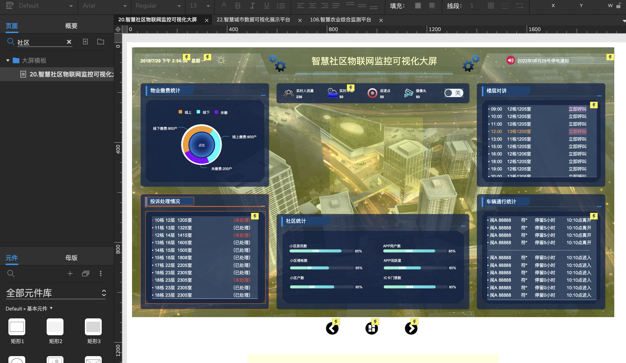This screenshot has height=363, width=626.
Task: Click the add folder icon
Action: click(x=101, y=42)
